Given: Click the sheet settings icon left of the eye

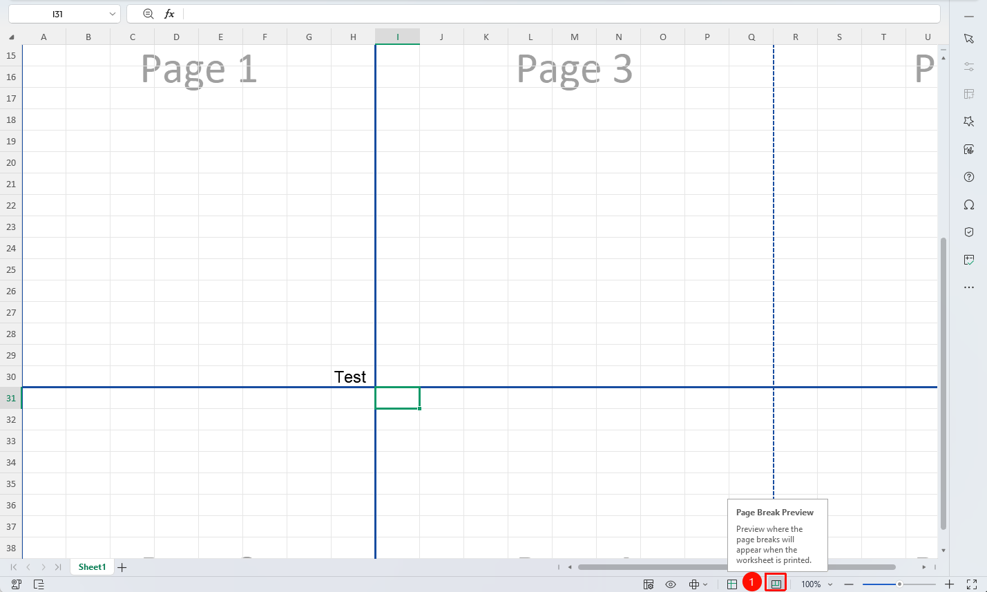Looking at the screenshot, I should [649, 584].
